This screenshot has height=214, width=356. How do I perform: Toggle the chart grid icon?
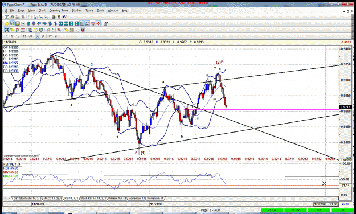82,23
